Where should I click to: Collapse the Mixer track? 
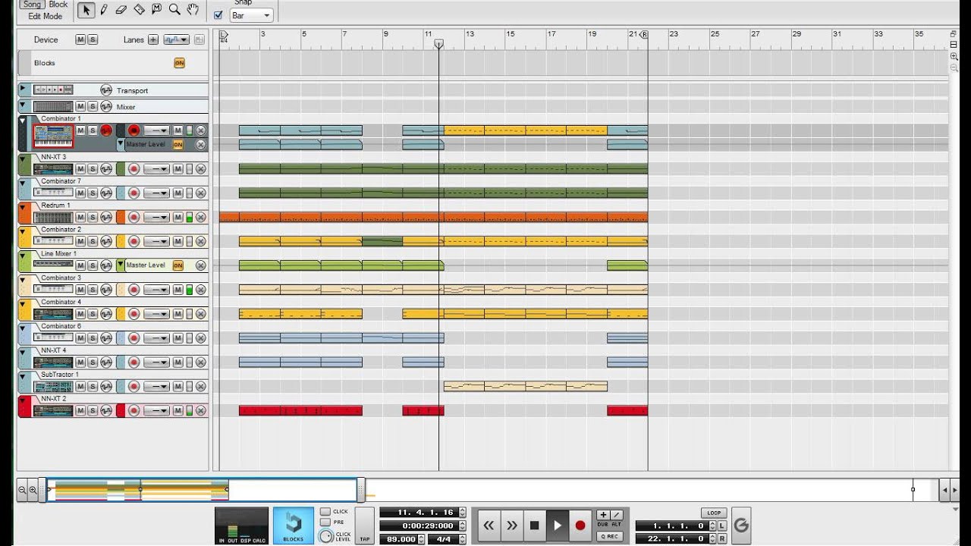pos(23,106)
